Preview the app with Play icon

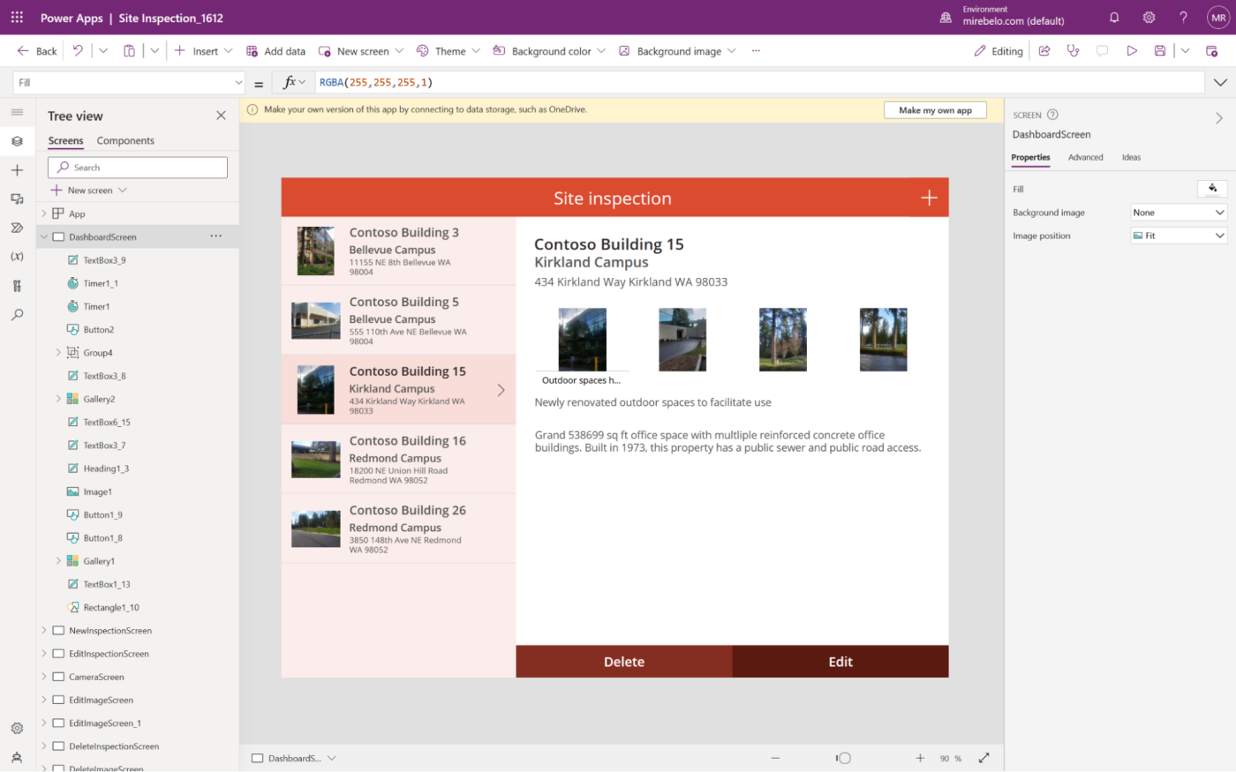pos(1131,50)
